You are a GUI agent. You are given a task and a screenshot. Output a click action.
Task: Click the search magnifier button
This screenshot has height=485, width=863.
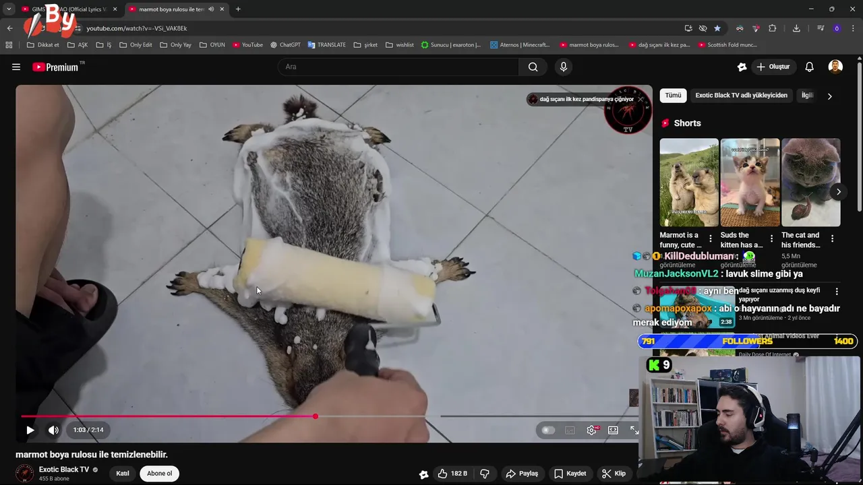[533, 67]
